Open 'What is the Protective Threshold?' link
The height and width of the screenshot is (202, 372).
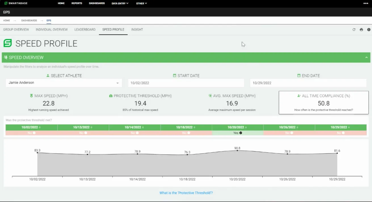tap(186, 193)
